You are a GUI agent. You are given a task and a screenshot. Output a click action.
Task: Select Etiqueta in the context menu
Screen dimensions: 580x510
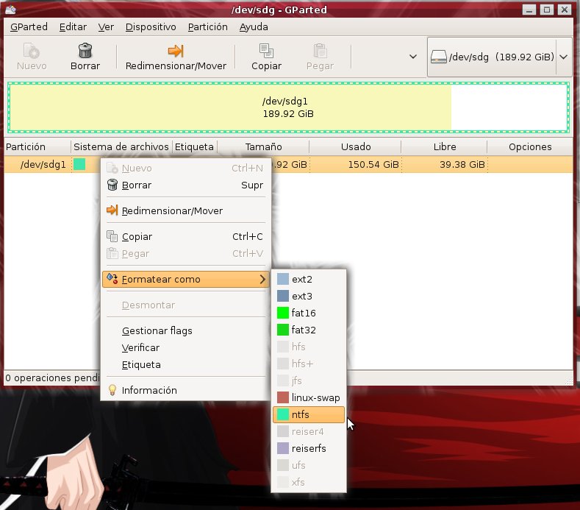point(186,364)
